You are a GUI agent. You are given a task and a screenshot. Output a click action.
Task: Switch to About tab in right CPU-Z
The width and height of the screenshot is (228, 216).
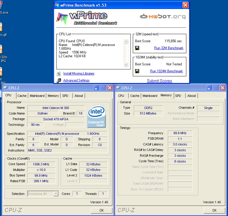(192, 96)
